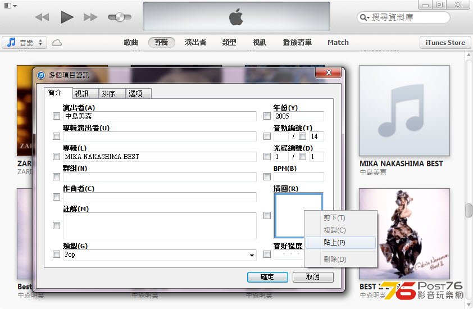Toggle the 群組 checkbox
The image size is (473, 309).
point(56,177)
